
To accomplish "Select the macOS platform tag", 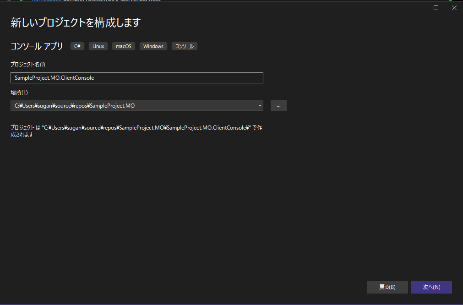I will (123, 46).
